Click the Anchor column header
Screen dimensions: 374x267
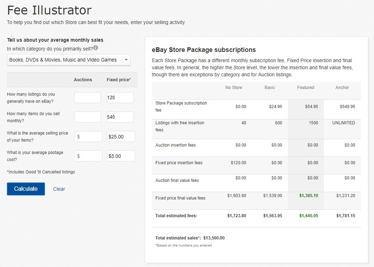(342, 88)
